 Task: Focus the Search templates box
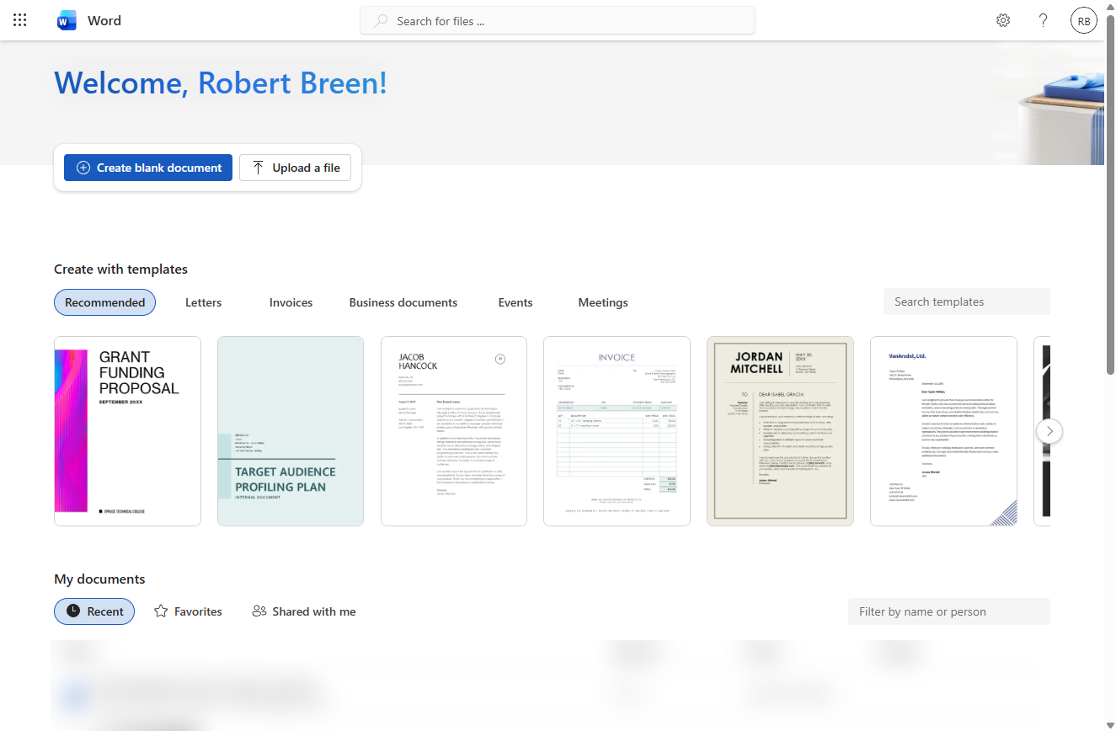967,301
